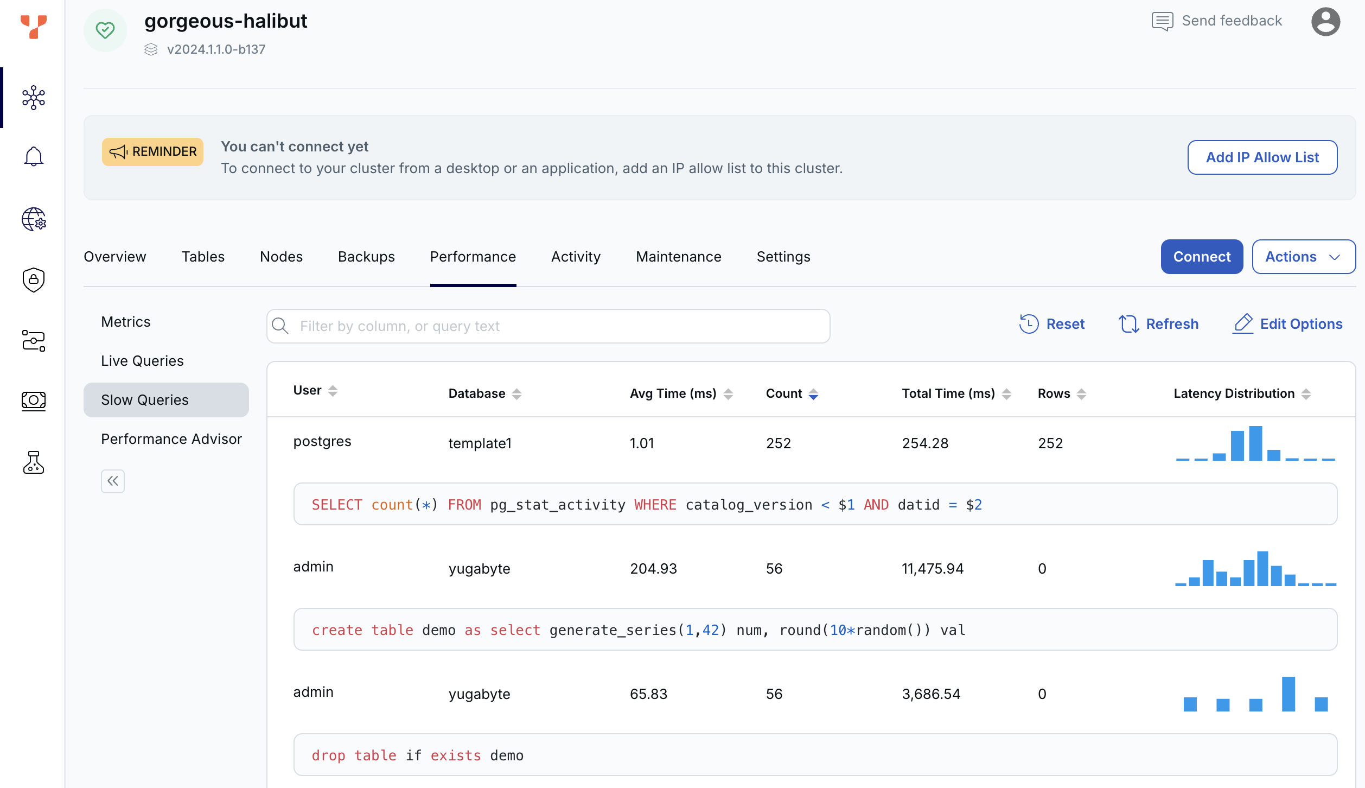Screen dimensions: 1365x788
Task: Click Performance Advisor in left panel
Action: tap(171, 438)
